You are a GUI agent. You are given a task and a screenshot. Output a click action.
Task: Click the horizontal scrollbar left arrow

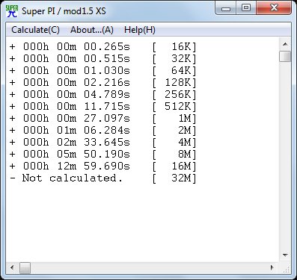click(x=12, y=268)
